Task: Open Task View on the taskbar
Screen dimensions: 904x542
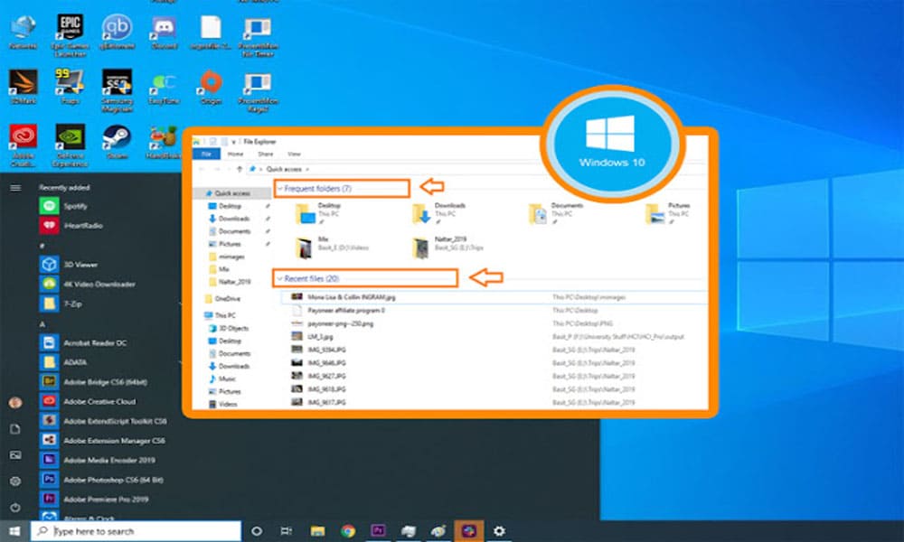Action: (x=286, y=531)
